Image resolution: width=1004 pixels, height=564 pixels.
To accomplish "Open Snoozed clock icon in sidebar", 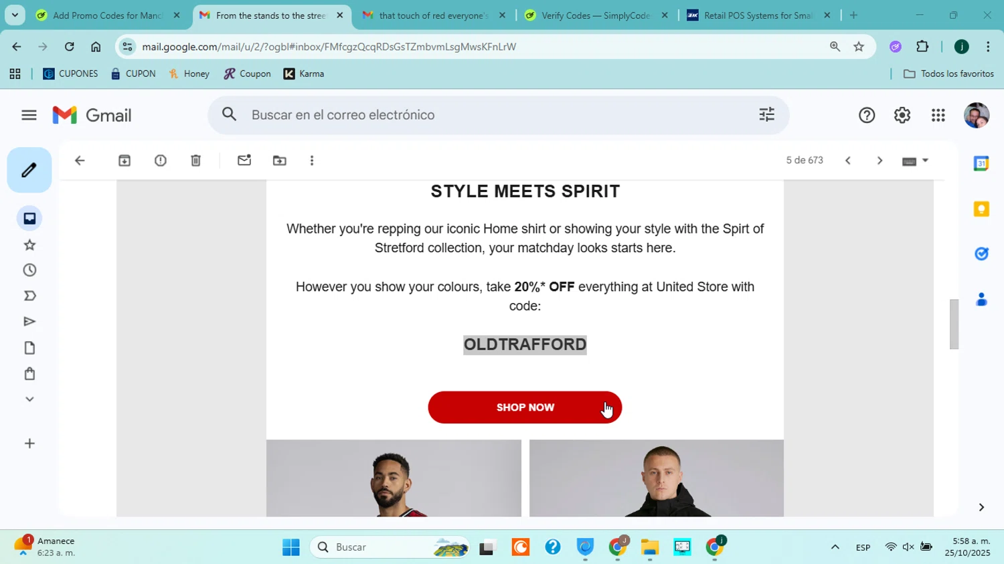I will click(x=29, y=270).
